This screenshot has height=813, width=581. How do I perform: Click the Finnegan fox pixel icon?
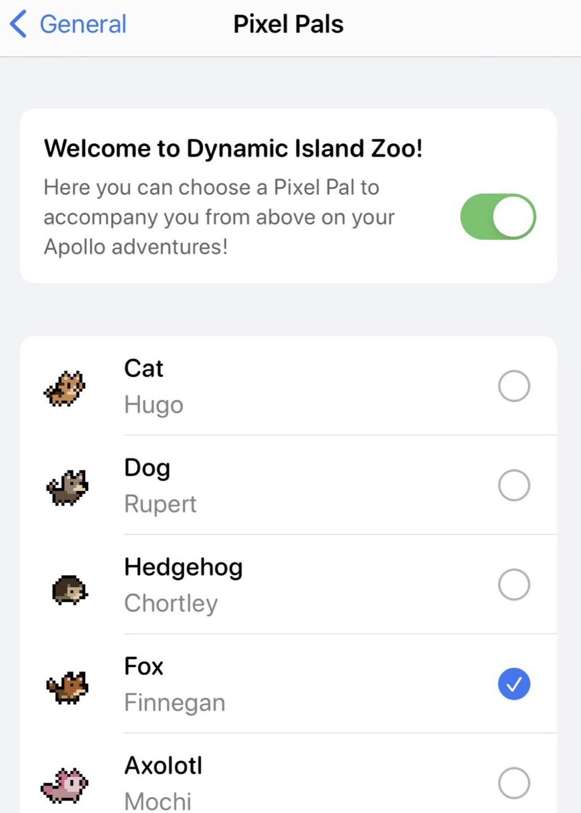pos(68,687)
